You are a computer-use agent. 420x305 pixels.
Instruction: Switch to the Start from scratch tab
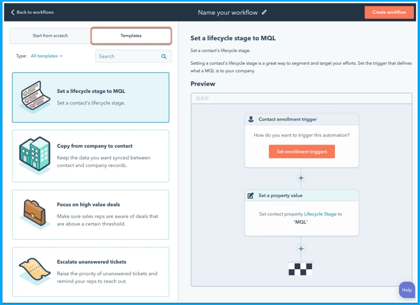click(50, 36)
